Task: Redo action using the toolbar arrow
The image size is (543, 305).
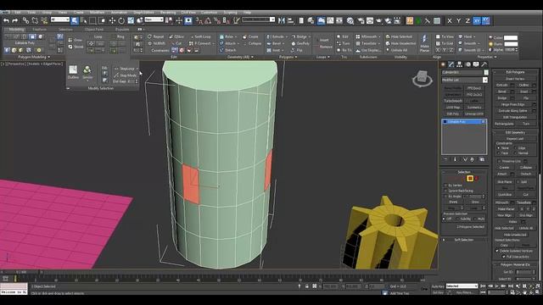Action: click(15, 20)
